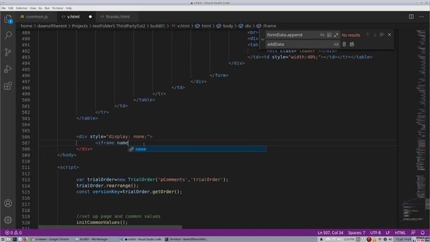Open the Selection menu
Screen dimensions: 430x242
tap(21, 8)
